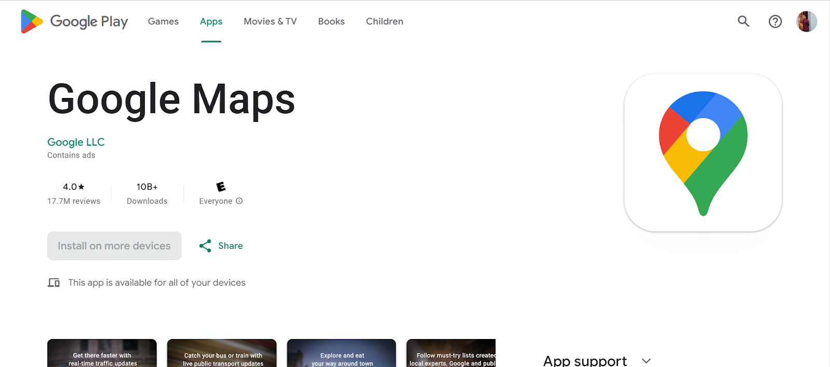Click the Downloads label
830x367 pixels.
pyautogui.click(x=147, y=201)
